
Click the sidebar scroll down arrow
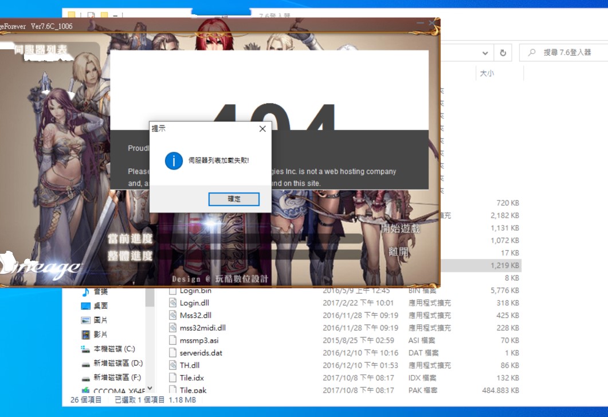pyautogui.click(x=150, y=388)
